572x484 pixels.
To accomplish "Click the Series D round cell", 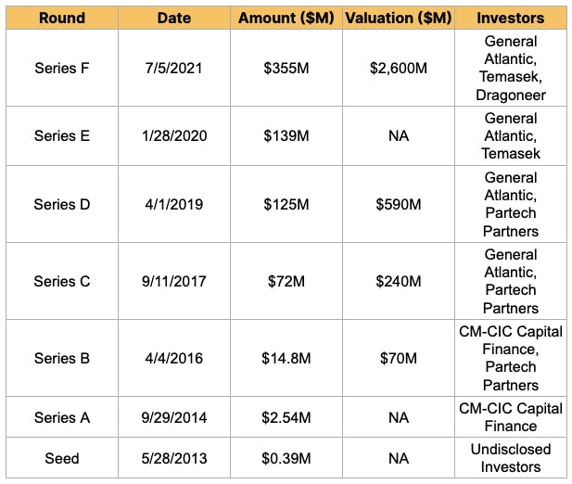I will click(x=62, y=204).
